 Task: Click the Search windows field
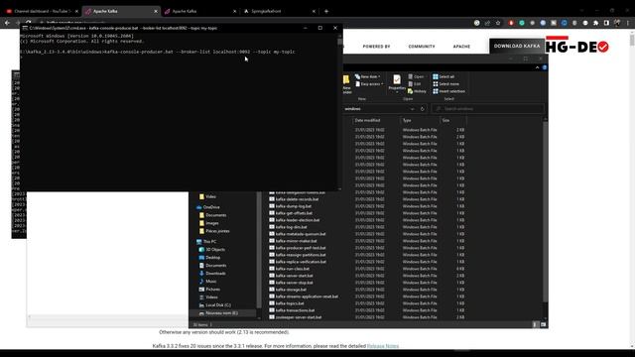point(488,109)
